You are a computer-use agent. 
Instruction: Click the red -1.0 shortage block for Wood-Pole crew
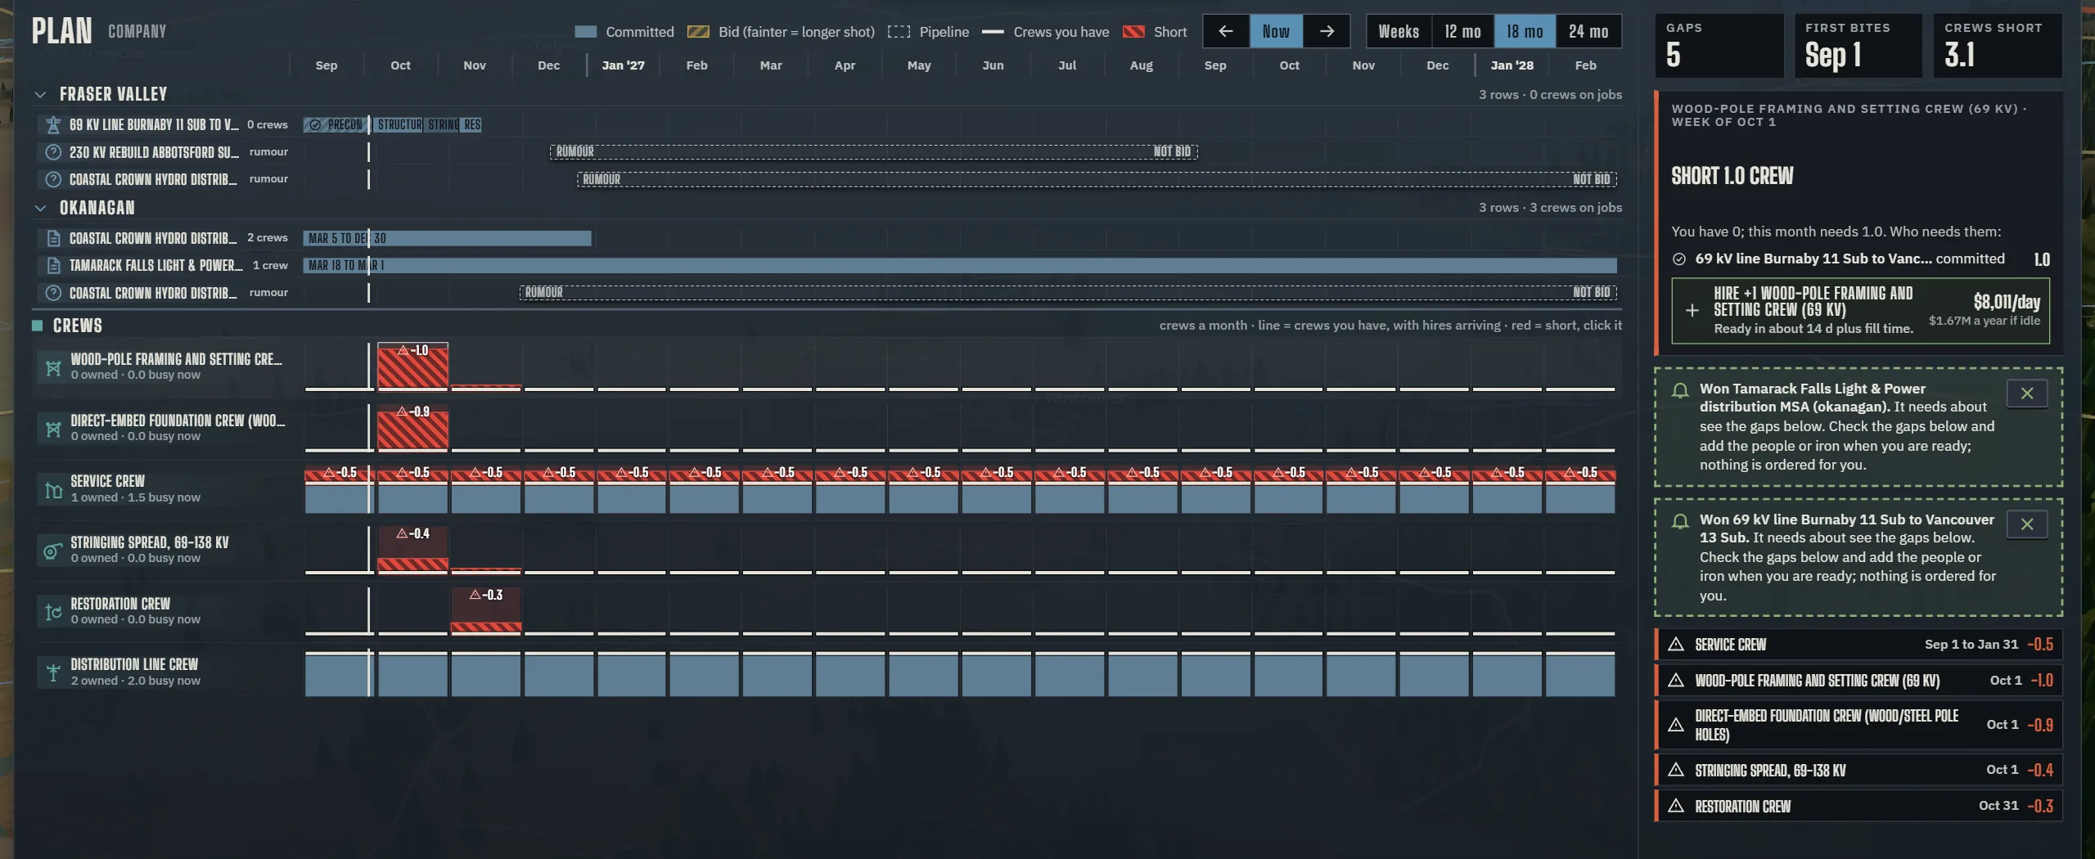(412, 366)
